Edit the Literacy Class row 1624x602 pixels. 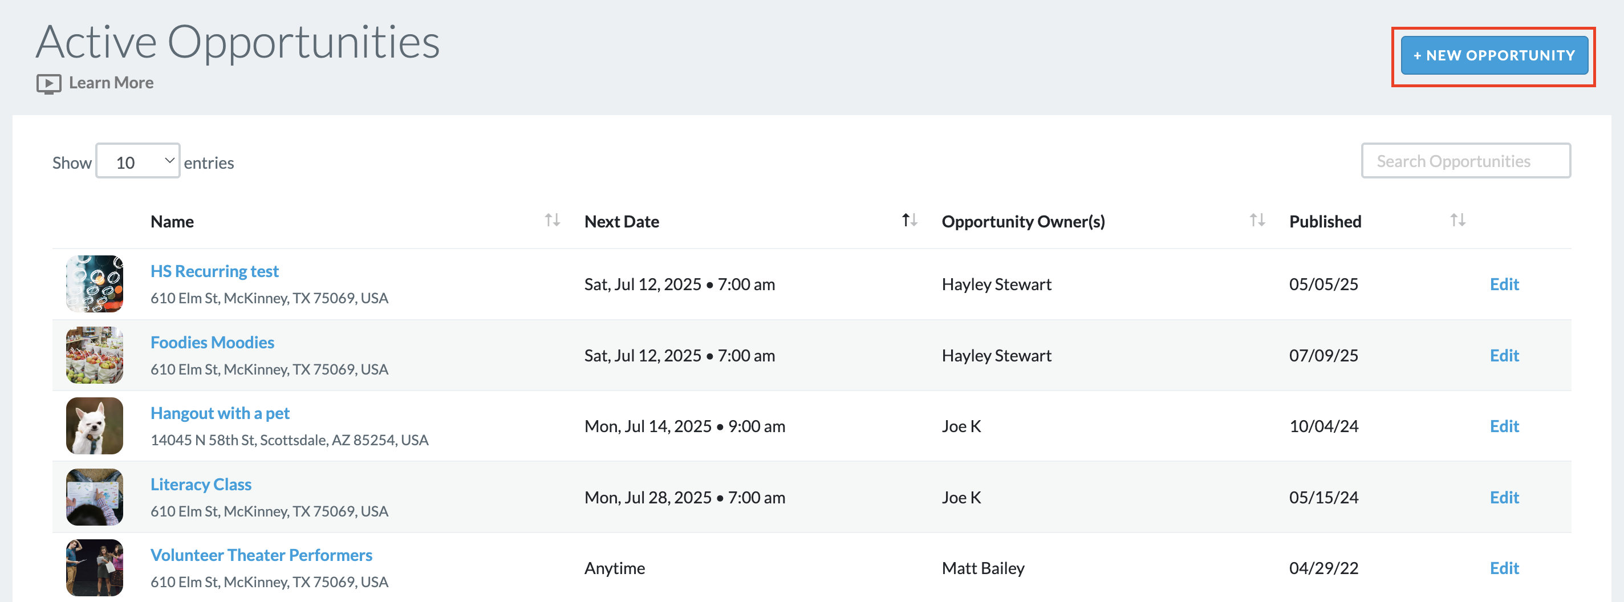click(x=1504, y=497)
